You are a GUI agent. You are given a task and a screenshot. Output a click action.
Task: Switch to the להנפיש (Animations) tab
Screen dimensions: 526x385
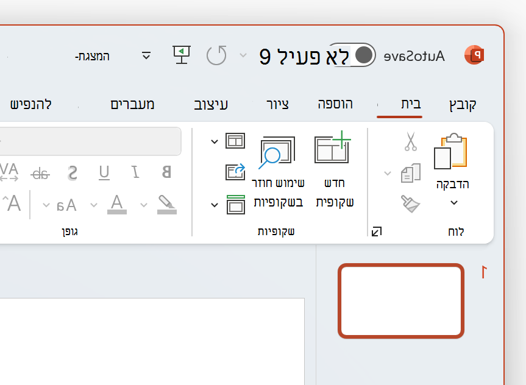[x=31, y=104]
